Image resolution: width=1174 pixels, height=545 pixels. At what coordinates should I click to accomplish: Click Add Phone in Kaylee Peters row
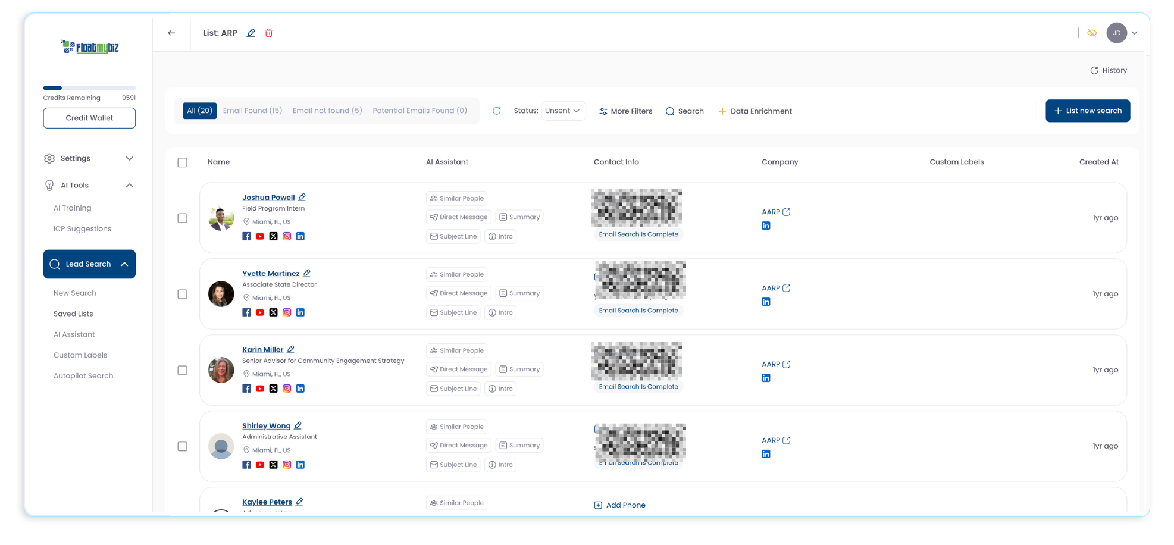(x=619, y=505)
